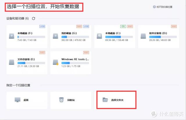Select the 文件存放卷 (E:) drive icon
The image size is (186, 120).
click(x=12, y=62)
